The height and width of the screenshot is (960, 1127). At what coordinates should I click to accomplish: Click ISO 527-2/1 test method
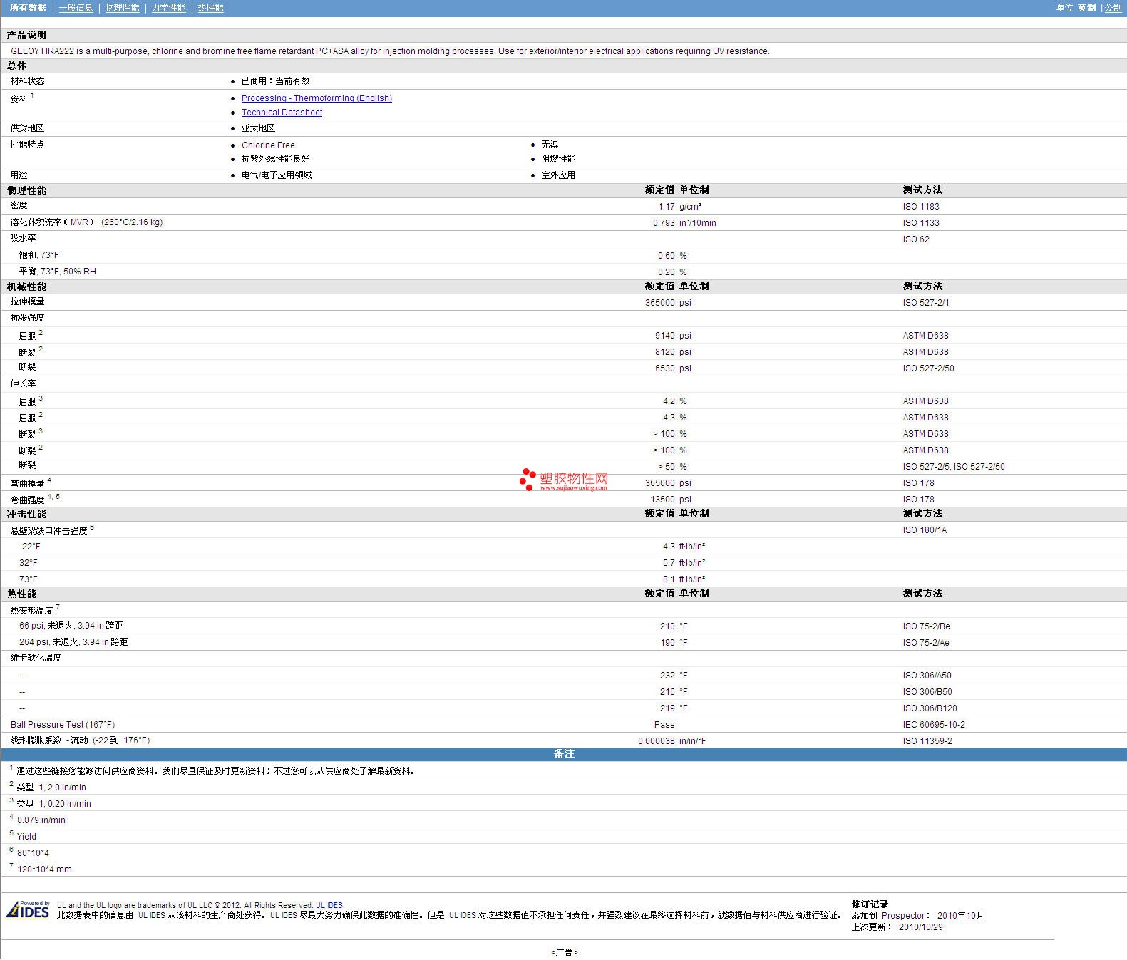926,303
